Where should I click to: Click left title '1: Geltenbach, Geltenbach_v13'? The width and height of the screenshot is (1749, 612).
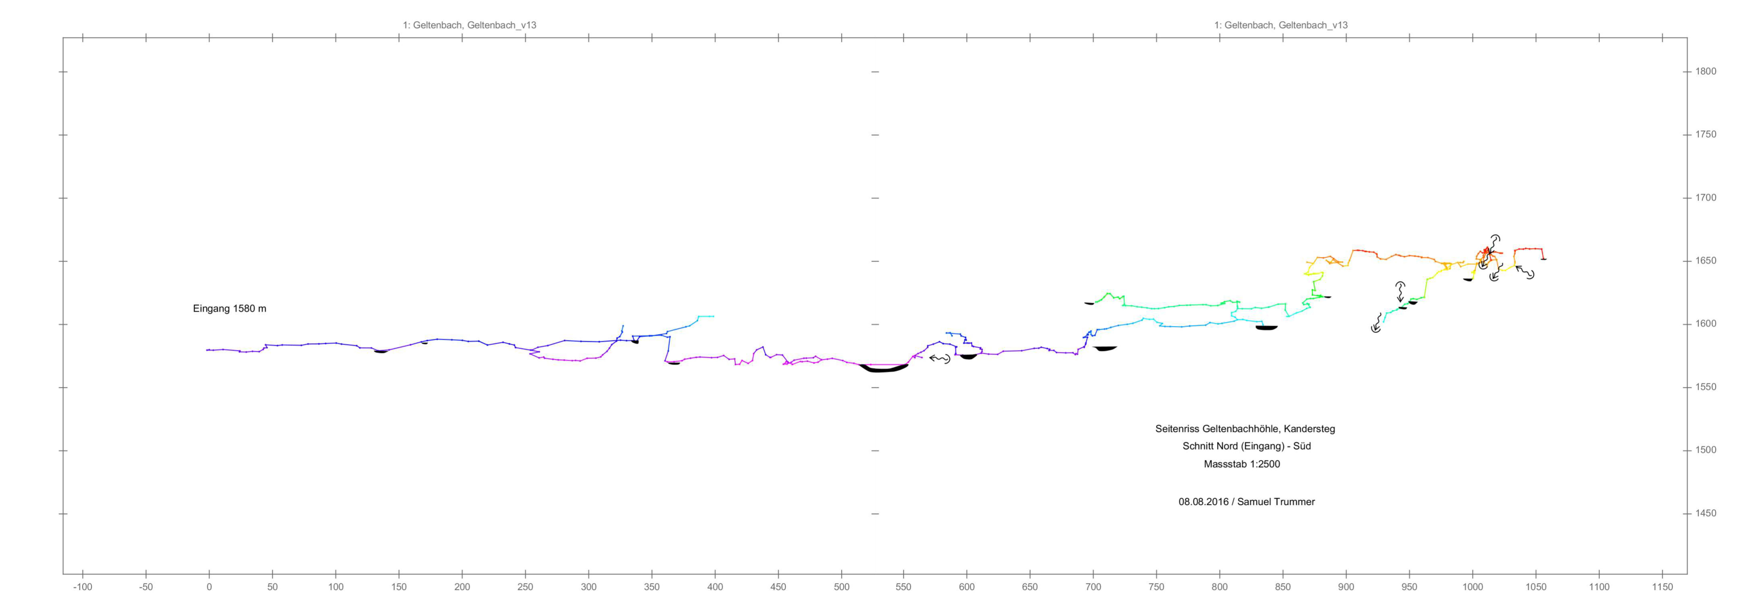pos(469,25)
